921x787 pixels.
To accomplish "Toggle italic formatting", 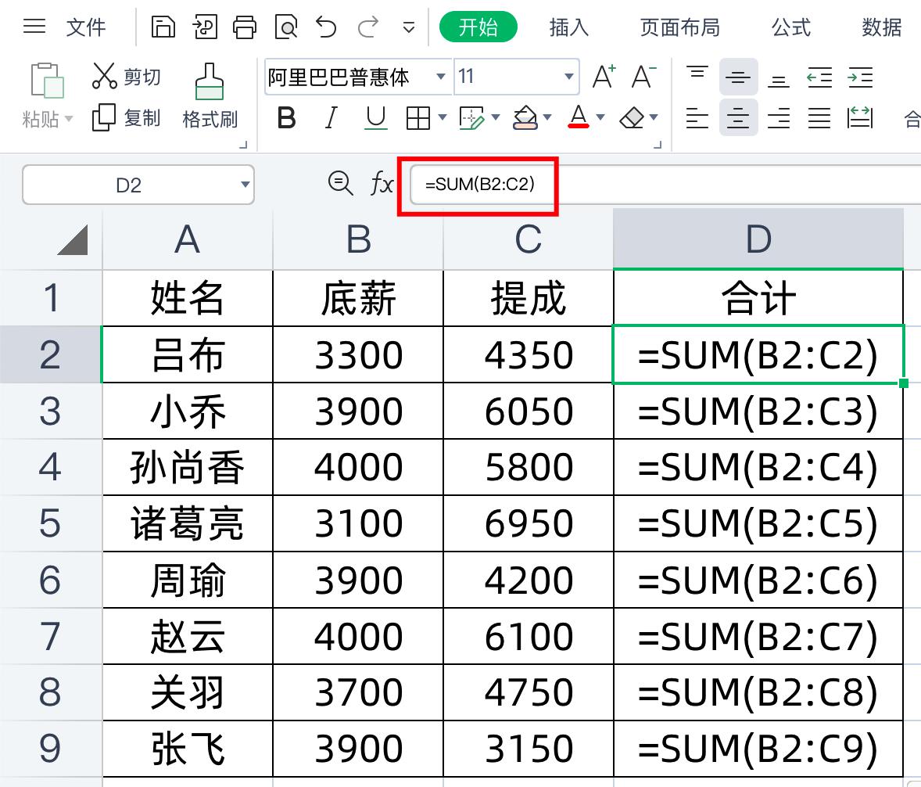I will (x=330, y=118).
